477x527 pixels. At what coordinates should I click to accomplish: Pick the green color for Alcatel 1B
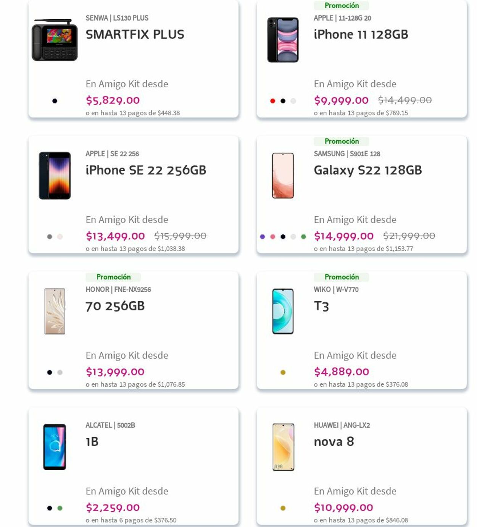(60, 508)
